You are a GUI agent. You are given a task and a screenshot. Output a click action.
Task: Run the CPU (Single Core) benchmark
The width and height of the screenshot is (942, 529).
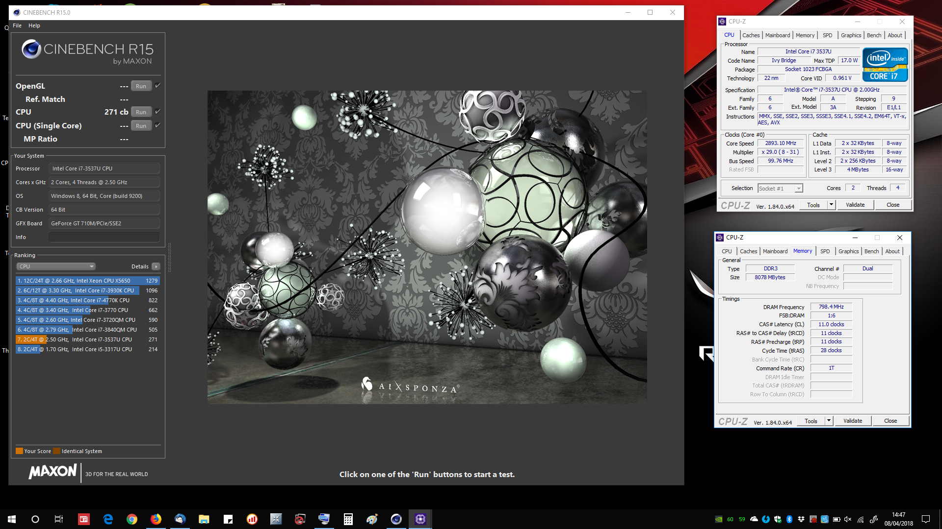click(x=141, y=126)
